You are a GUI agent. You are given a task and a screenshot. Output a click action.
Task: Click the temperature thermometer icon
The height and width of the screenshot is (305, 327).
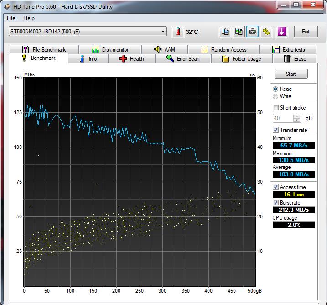coord(178,32)
